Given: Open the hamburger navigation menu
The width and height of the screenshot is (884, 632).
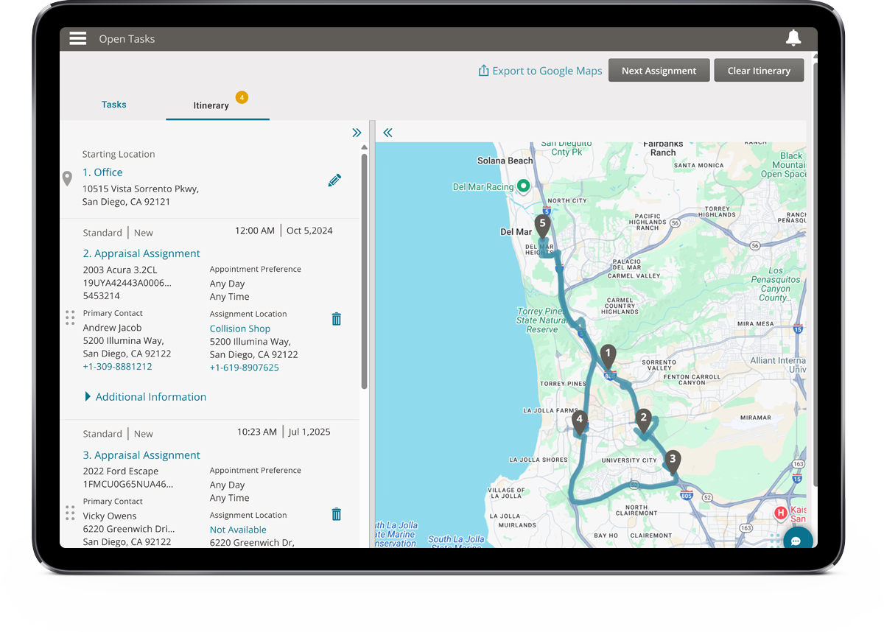Looking at the screenshot, I should 77,38.
